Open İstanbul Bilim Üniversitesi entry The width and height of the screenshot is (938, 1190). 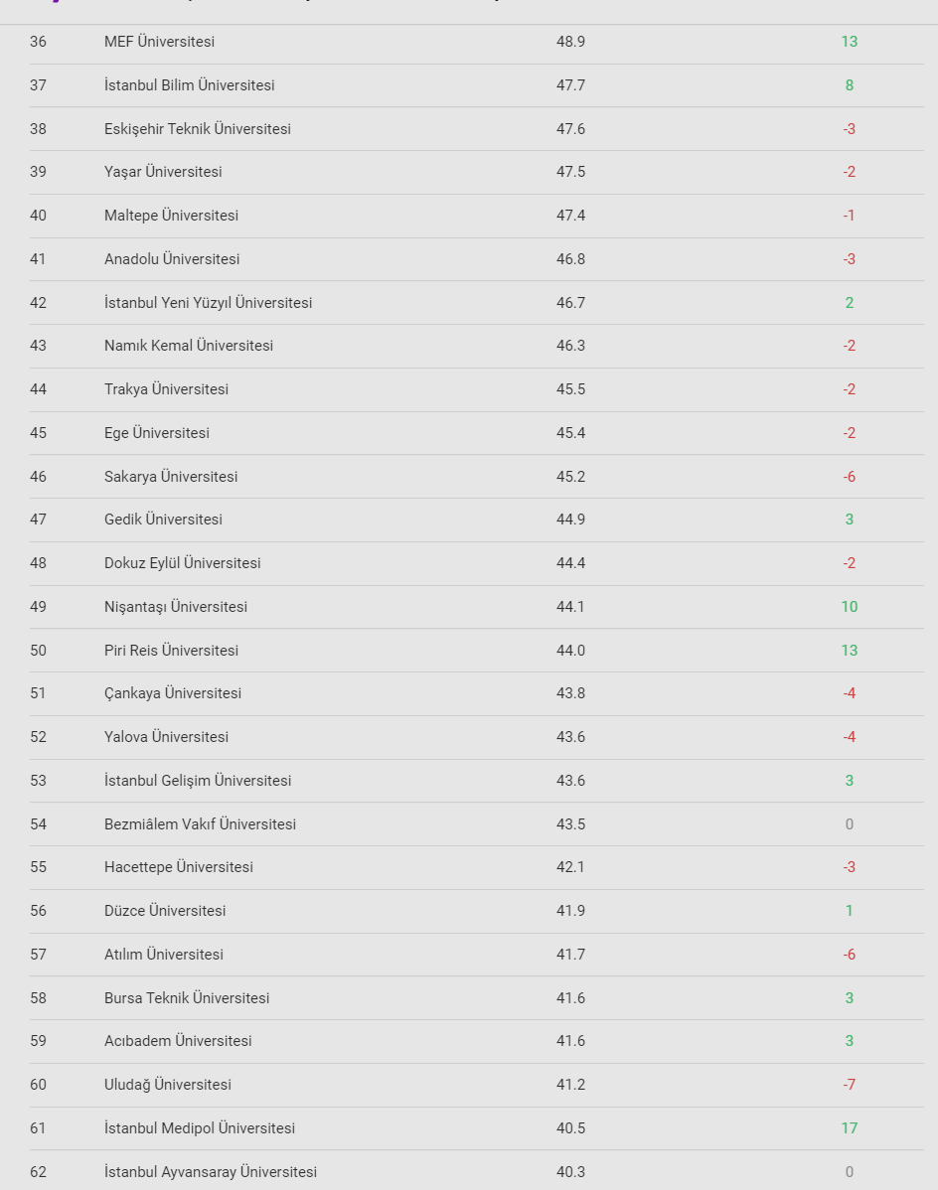(x=189, y=85)
